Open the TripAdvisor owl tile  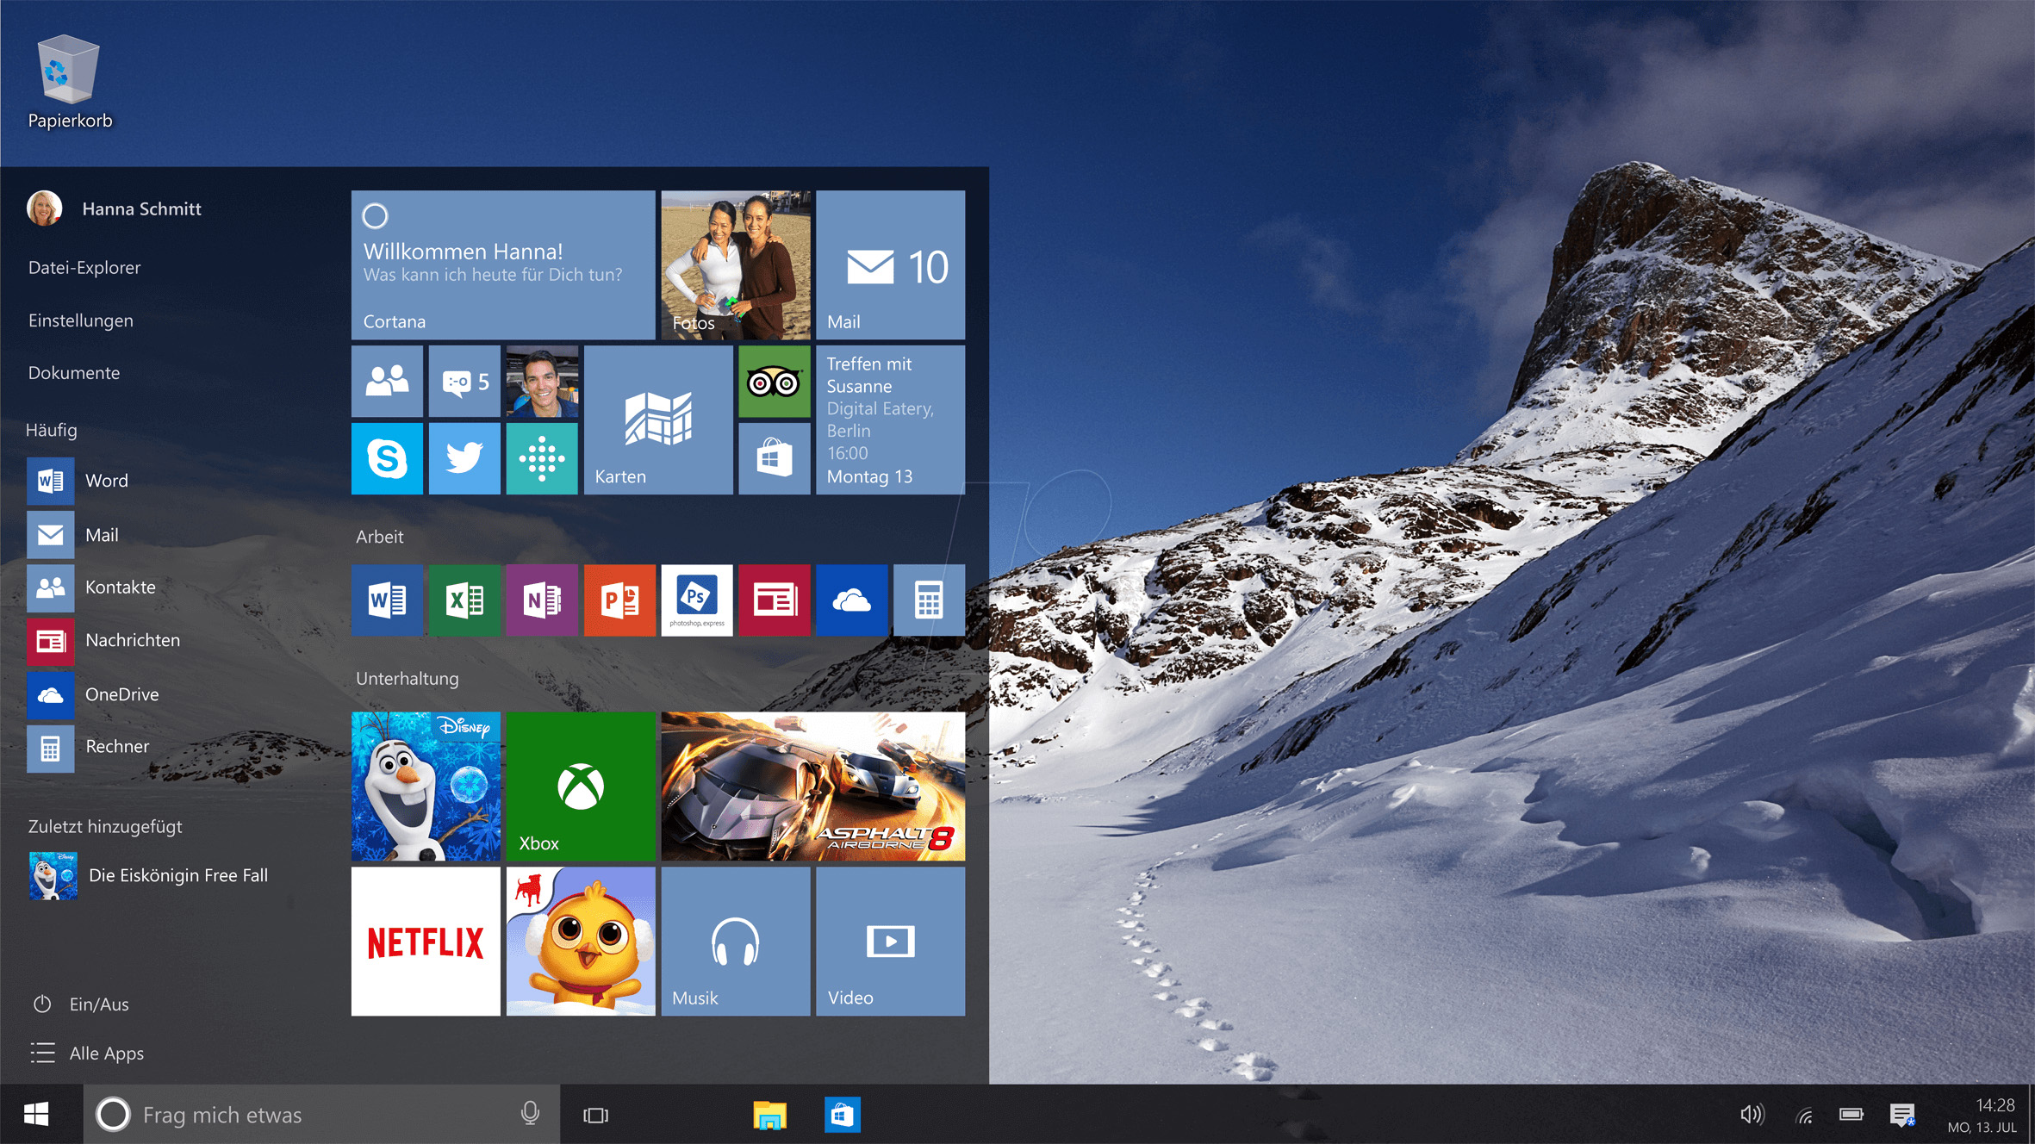pyautogui.click(x=774, y=382)
